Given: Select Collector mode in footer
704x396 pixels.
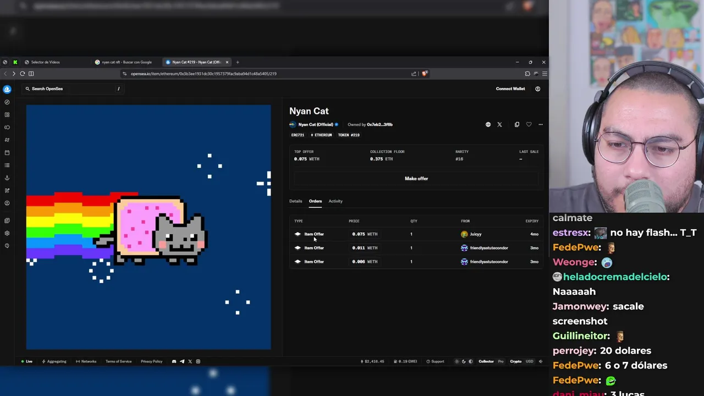Looking at the screenshot, I should click(x=486, y=361).
